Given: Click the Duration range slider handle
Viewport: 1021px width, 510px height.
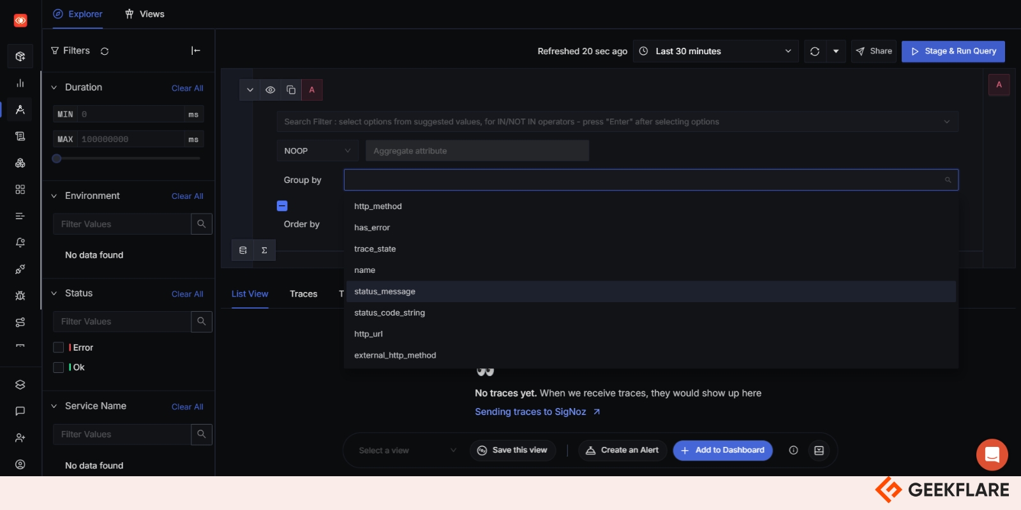Looking at the screenshot, I should tap(57, 159).
